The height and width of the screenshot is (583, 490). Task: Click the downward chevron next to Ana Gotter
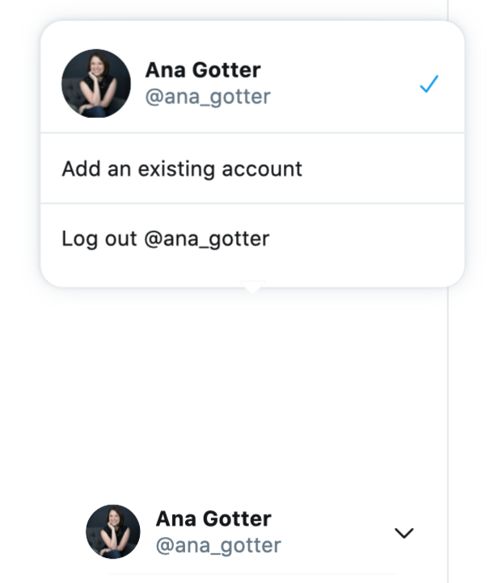click(404, 533)
